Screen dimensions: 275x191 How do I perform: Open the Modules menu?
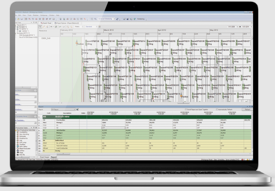click(x=35, y=15)
